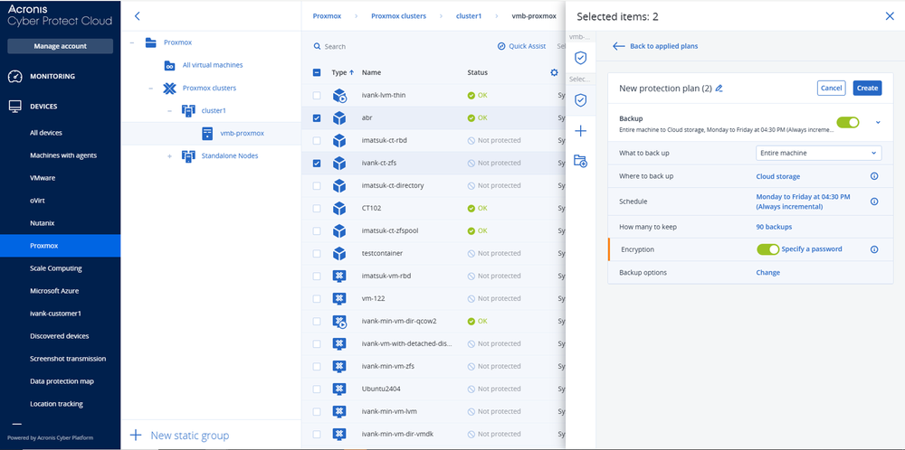Click the cluster1 server icon

click(188, 110)
